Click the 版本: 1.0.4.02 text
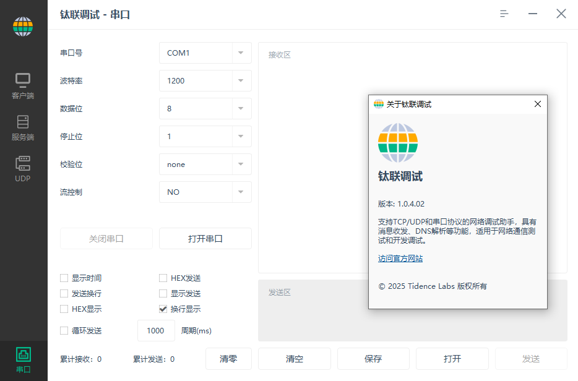Screen dimensions: 578x381 tap(401, 203)
